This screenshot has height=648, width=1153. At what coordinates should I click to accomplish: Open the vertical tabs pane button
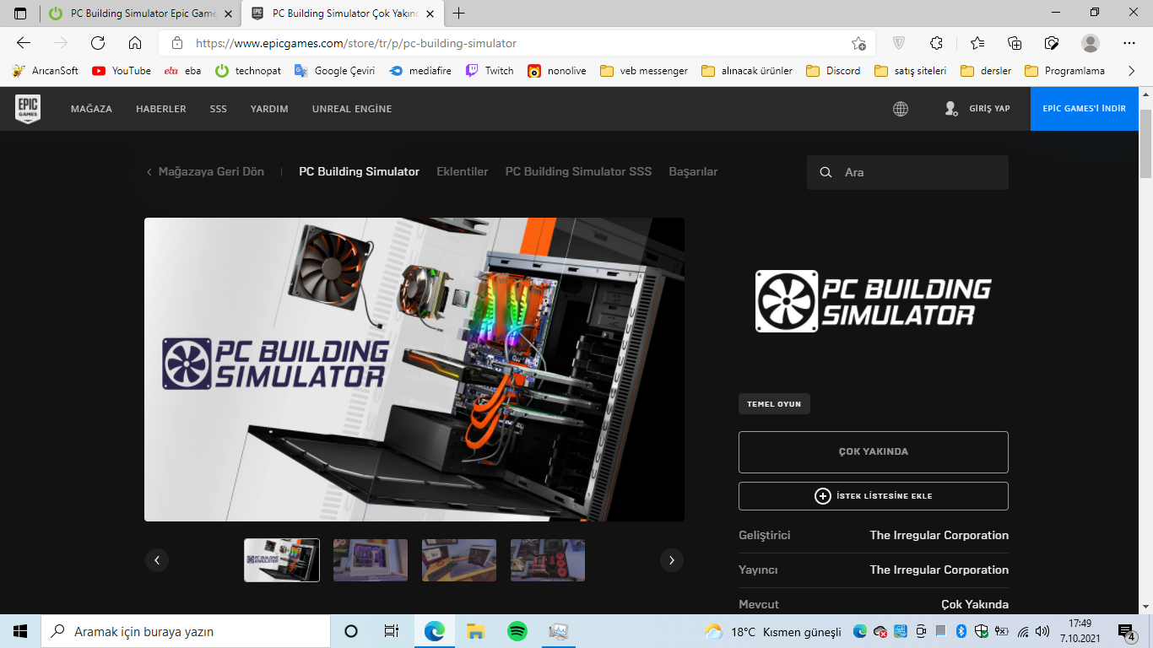click(x=20, y=13)
